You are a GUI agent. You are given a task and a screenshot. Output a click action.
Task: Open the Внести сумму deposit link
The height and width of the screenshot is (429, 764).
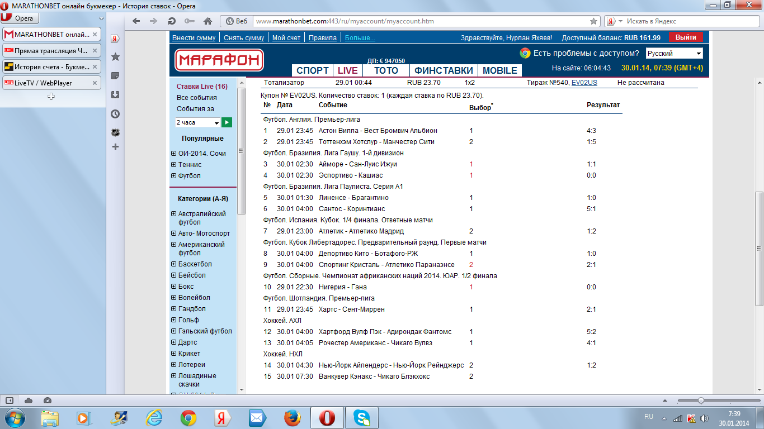194,38
